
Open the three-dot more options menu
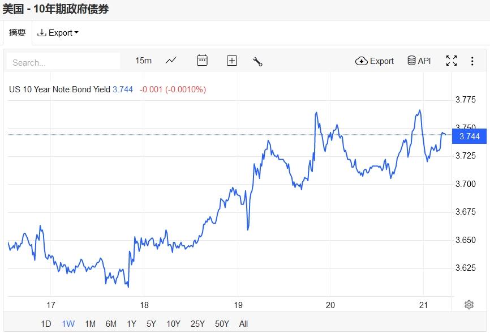[472, 61]
